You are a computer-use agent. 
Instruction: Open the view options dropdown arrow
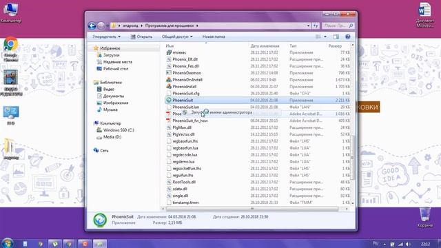click(325, 37)
